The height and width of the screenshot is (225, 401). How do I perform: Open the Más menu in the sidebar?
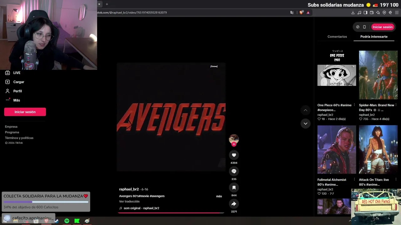13,100
